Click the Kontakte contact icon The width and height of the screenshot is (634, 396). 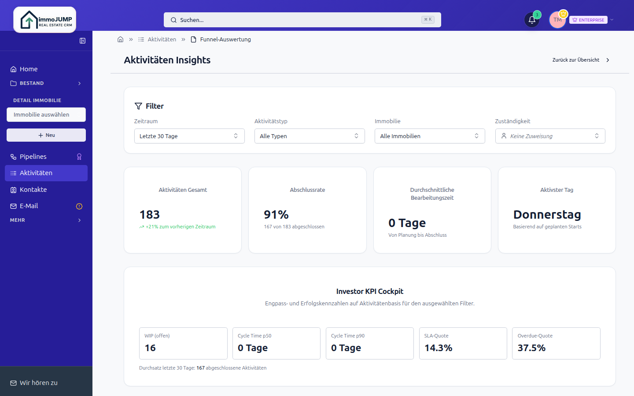13,190
